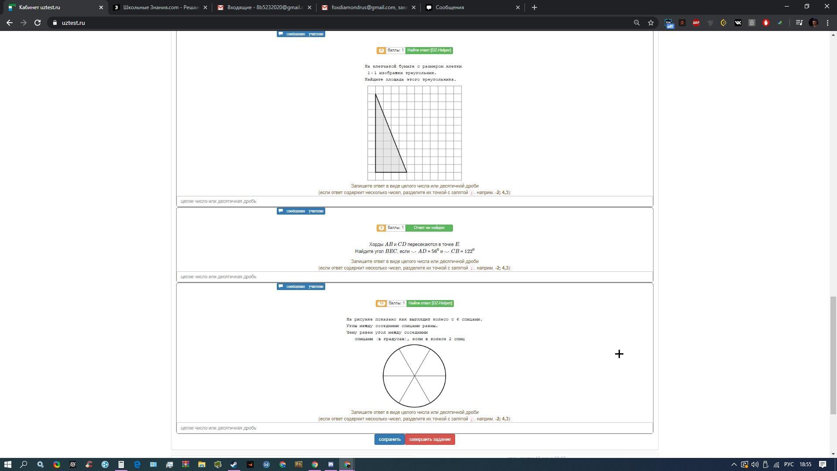The image size is (837, 471).
Task: Bookmark this page with the star icon
Action: click(651, 23)
